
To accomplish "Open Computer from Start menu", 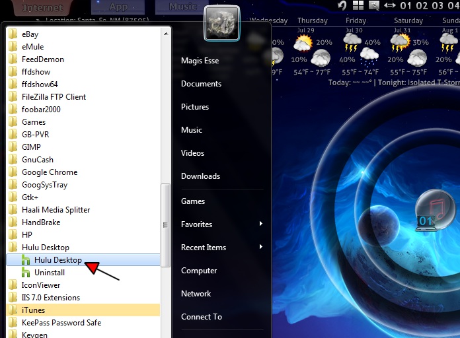I will click(x=199, y=271).
